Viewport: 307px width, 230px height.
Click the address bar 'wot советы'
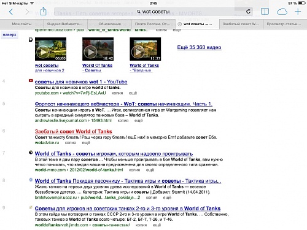[x=153, y=12]
